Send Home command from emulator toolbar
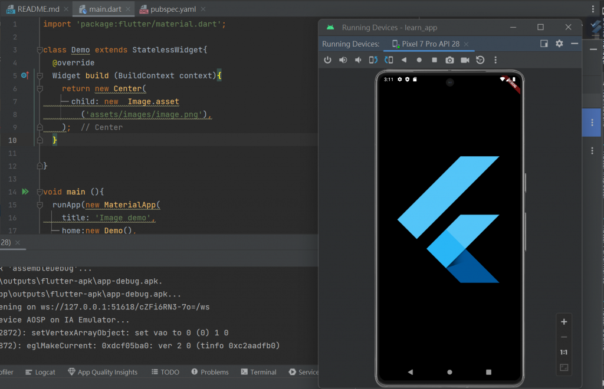This screenshot has width=604, height=389. (x=419, y=60)
